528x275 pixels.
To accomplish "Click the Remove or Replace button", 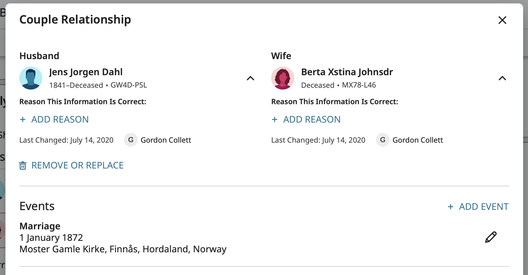I will click(77, 165).
